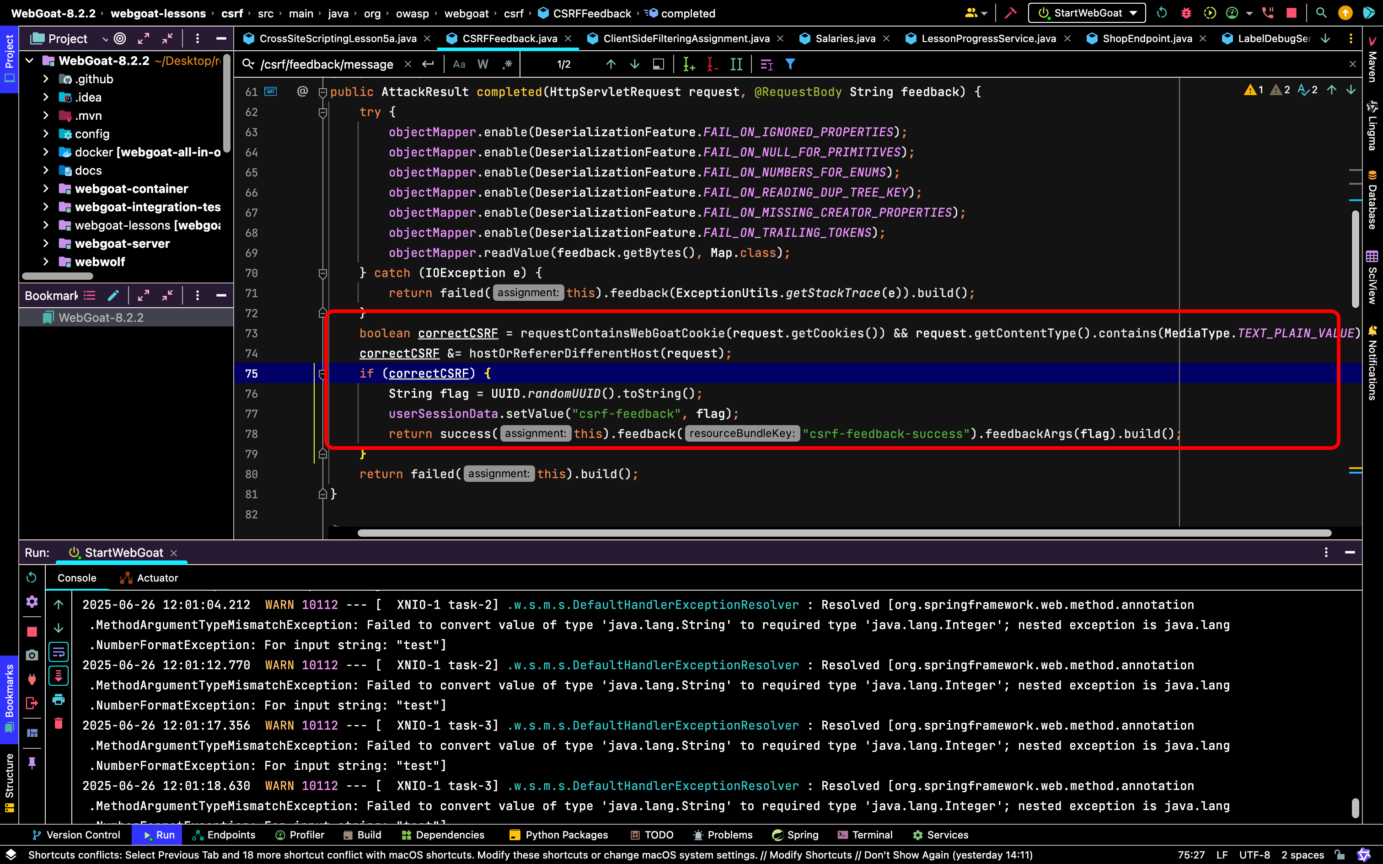
Task: Open the Terminal tool window
Action: click(865, 835)
